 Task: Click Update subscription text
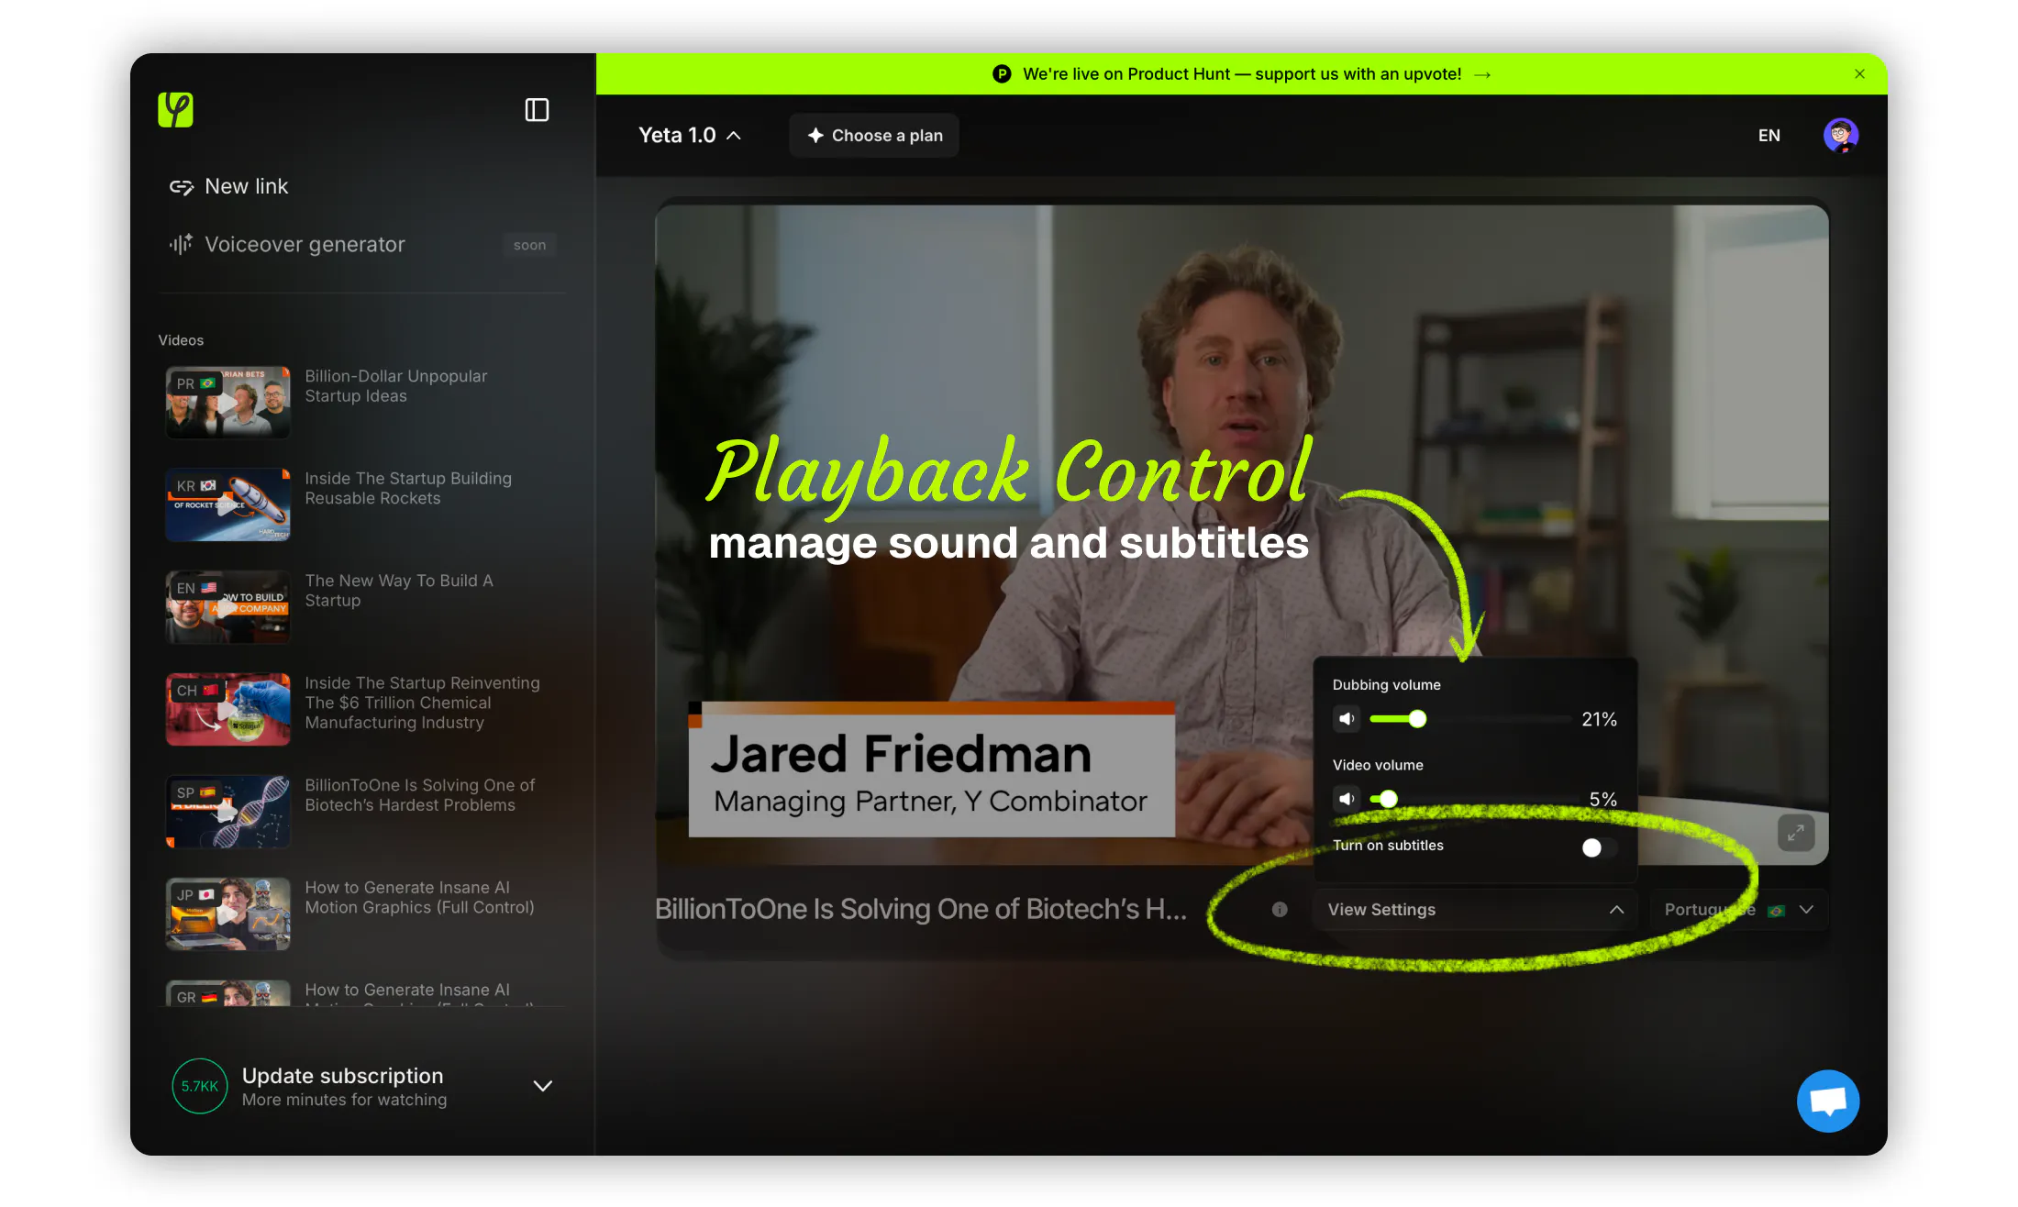tap(342, 1076)
